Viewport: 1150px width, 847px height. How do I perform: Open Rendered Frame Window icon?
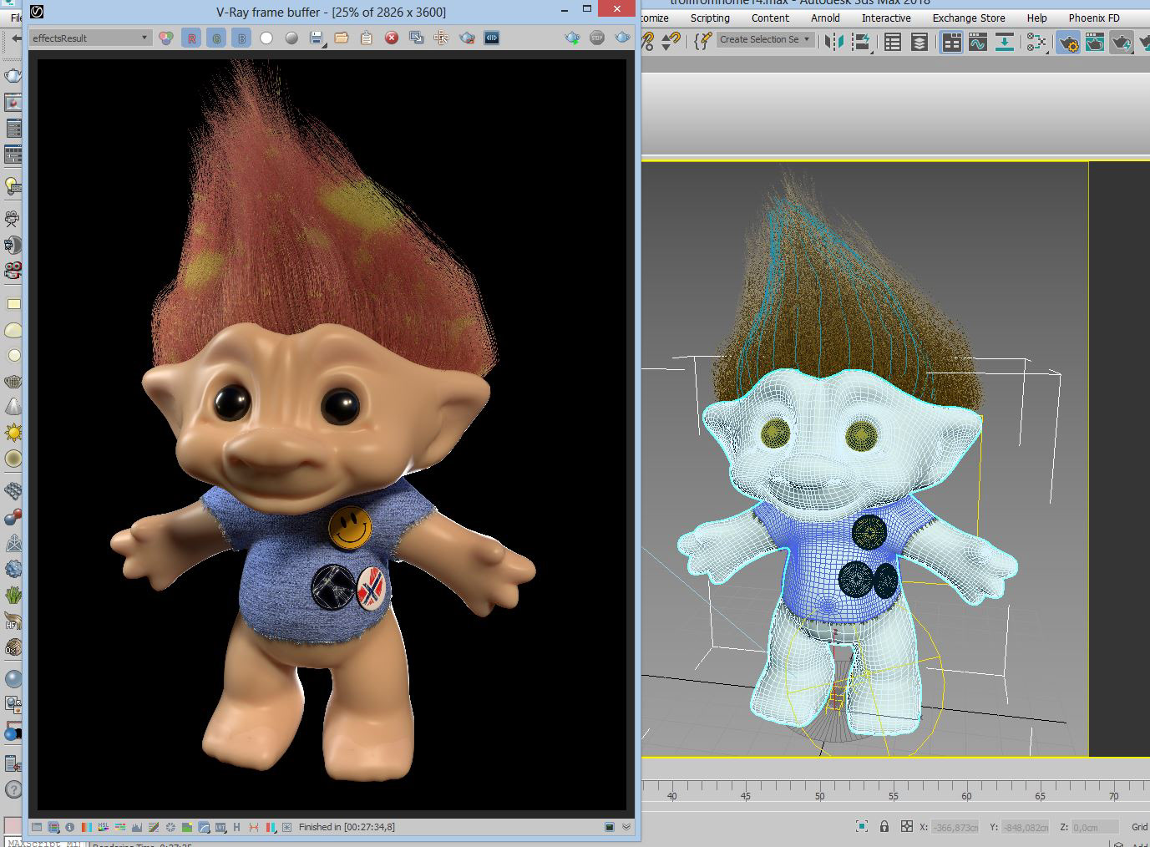click(1095, 41)
